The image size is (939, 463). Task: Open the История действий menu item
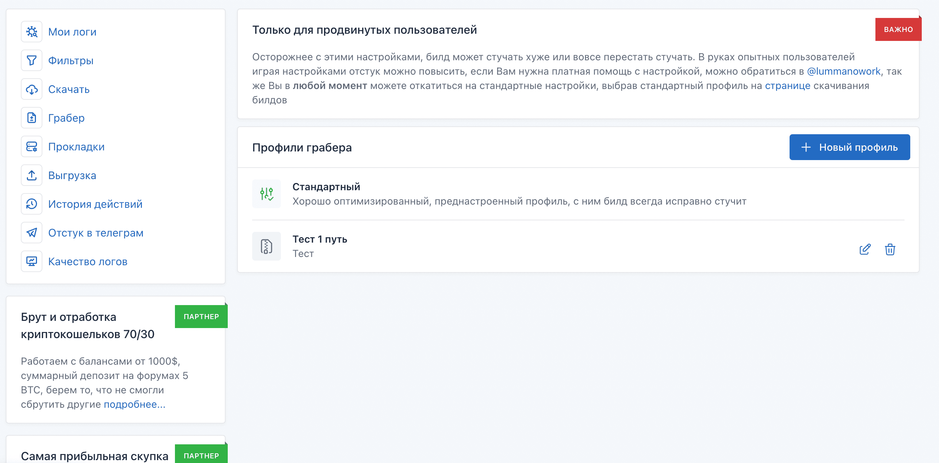coord(95,204)
